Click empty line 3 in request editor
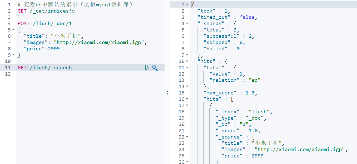 point(90,17)
